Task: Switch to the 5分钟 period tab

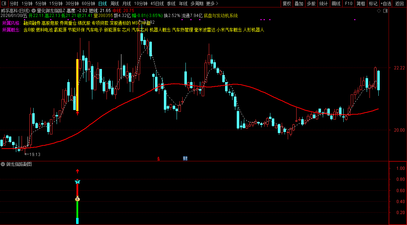Action: (x=41, y=4)
